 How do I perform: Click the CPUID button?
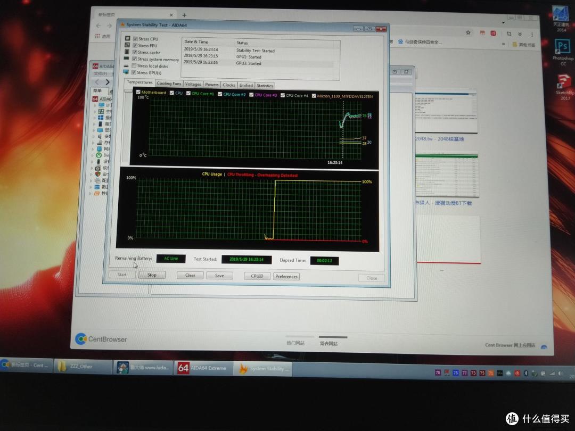point(257,276)
